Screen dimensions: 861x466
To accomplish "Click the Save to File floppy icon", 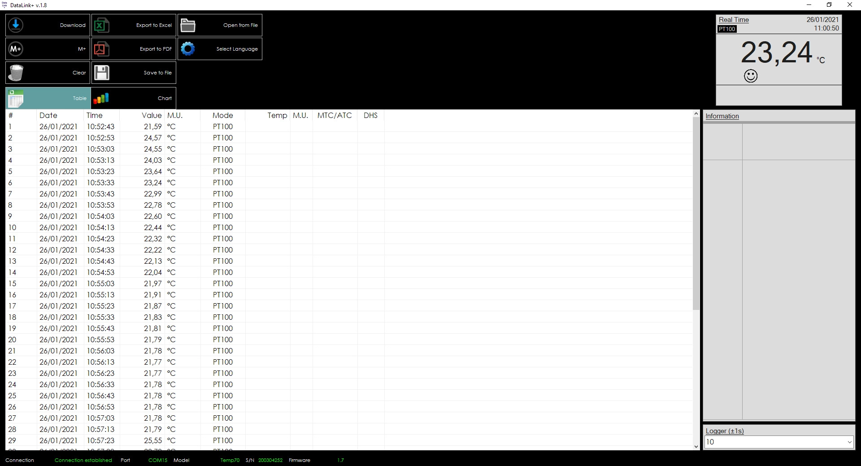I will 102,73.
